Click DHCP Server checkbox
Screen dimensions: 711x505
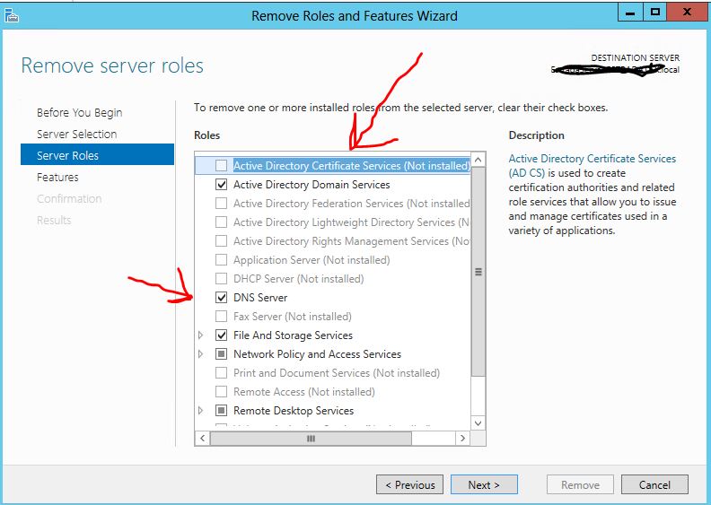221,279
